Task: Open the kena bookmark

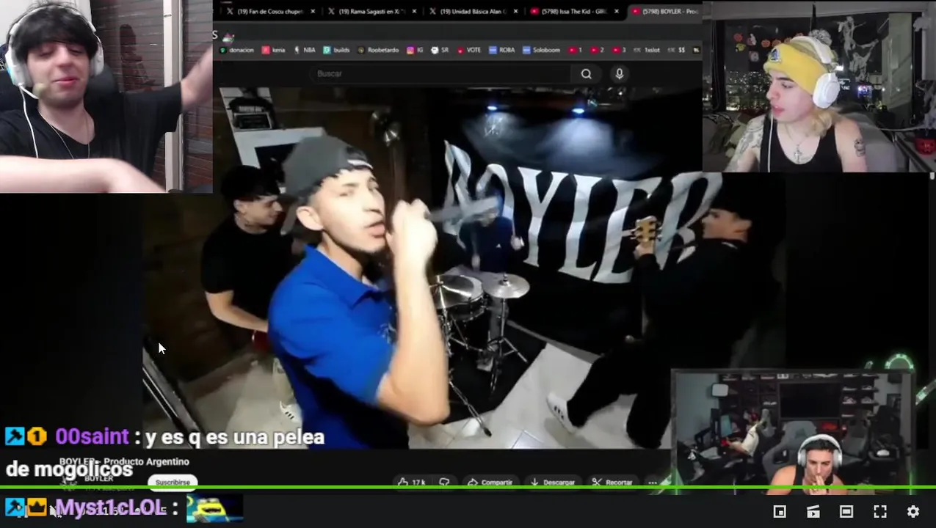Action: 274,50
